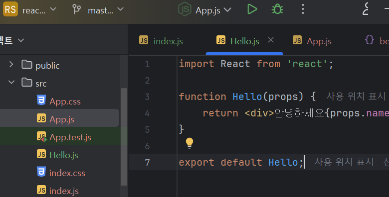389x197 pixels.
Task: Open the more actions vertical dots menu
Action: click(303, 9)
